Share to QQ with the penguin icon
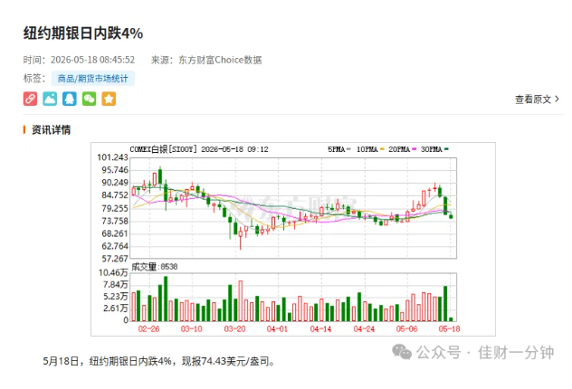 (70, 99)
